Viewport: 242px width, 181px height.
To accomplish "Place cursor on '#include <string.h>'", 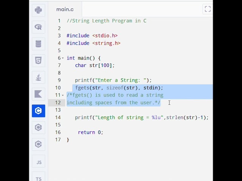I will [93, 43].
